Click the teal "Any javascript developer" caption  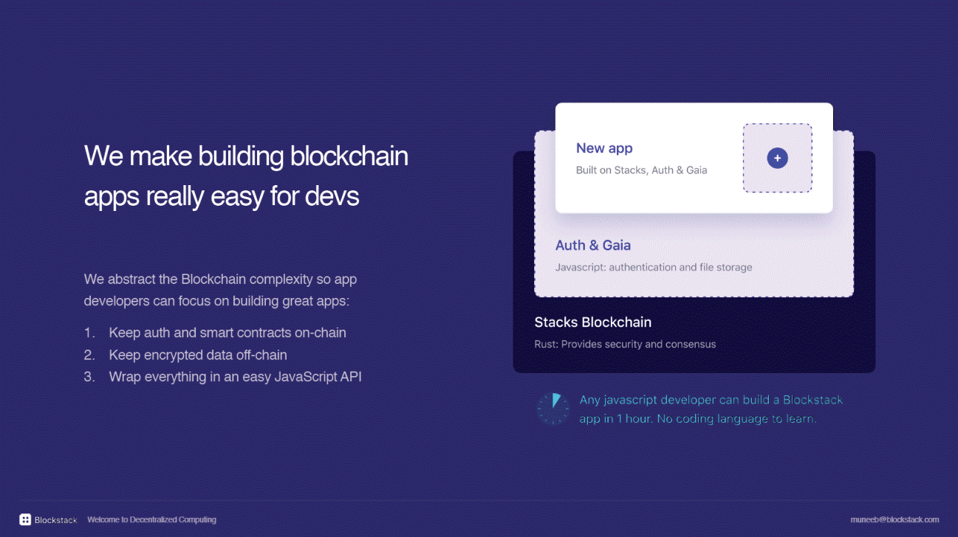[711, 400]
